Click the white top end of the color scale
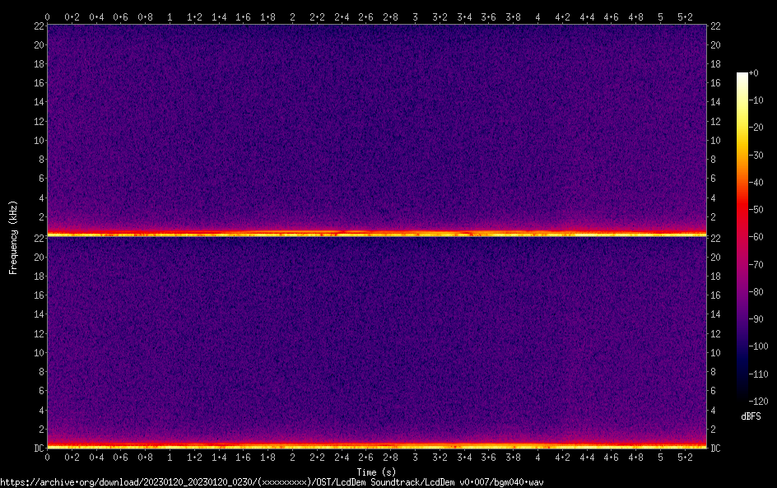The width and height of the screenshot is (777, 488). 742,76
